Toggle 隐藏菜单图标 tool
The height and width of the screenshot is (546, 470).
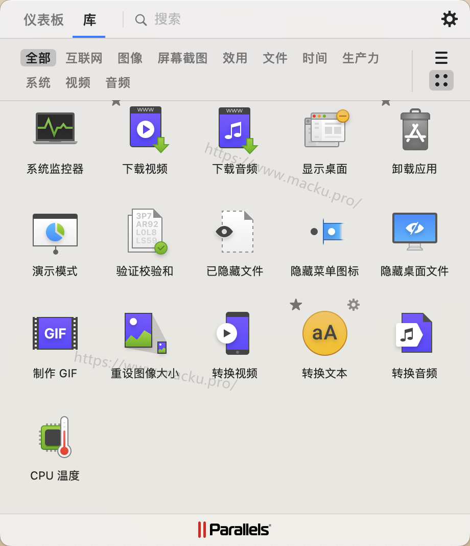coord(325,231)
